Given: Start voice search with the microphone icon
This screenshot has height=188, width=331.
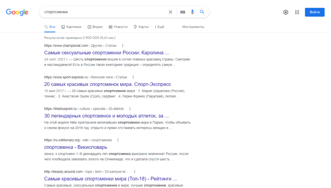Looking at the screenshot, I should pos(192,12).
